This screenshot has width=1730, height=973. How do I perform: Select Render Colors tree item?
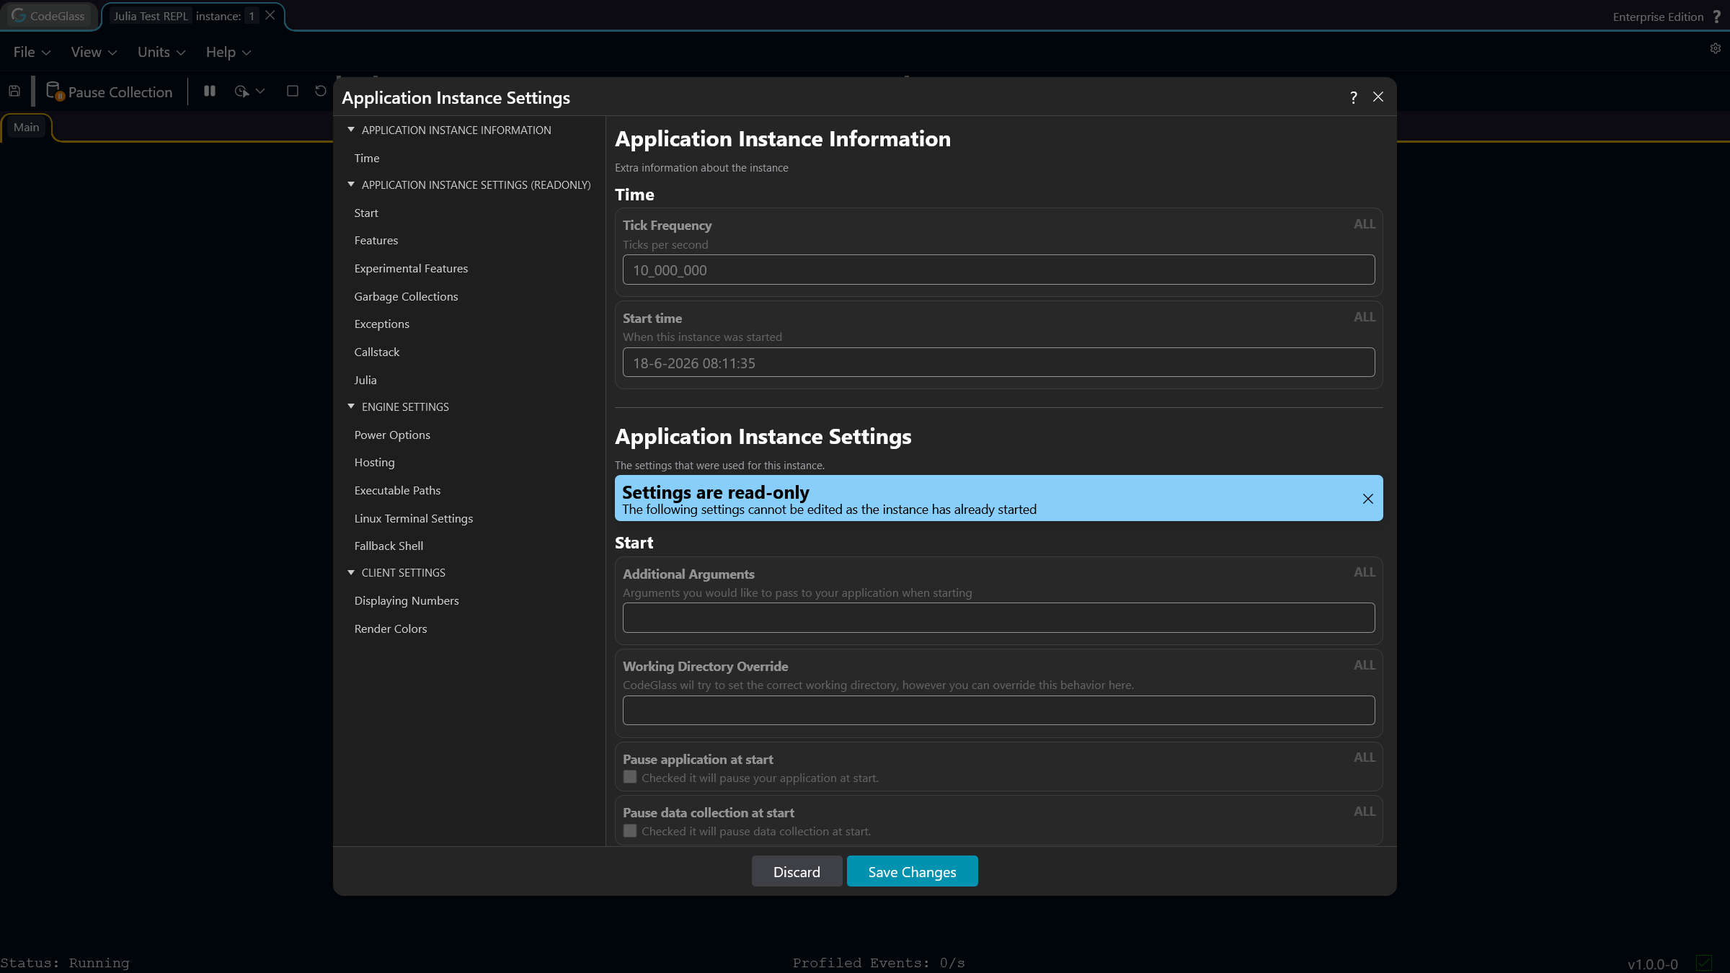click(x=390, y=629)
